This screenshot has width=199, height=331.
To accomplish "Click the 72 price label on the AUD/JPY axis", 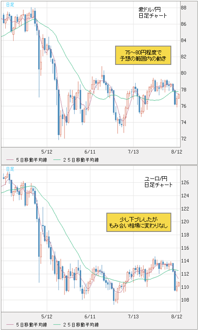I will 184,139.
